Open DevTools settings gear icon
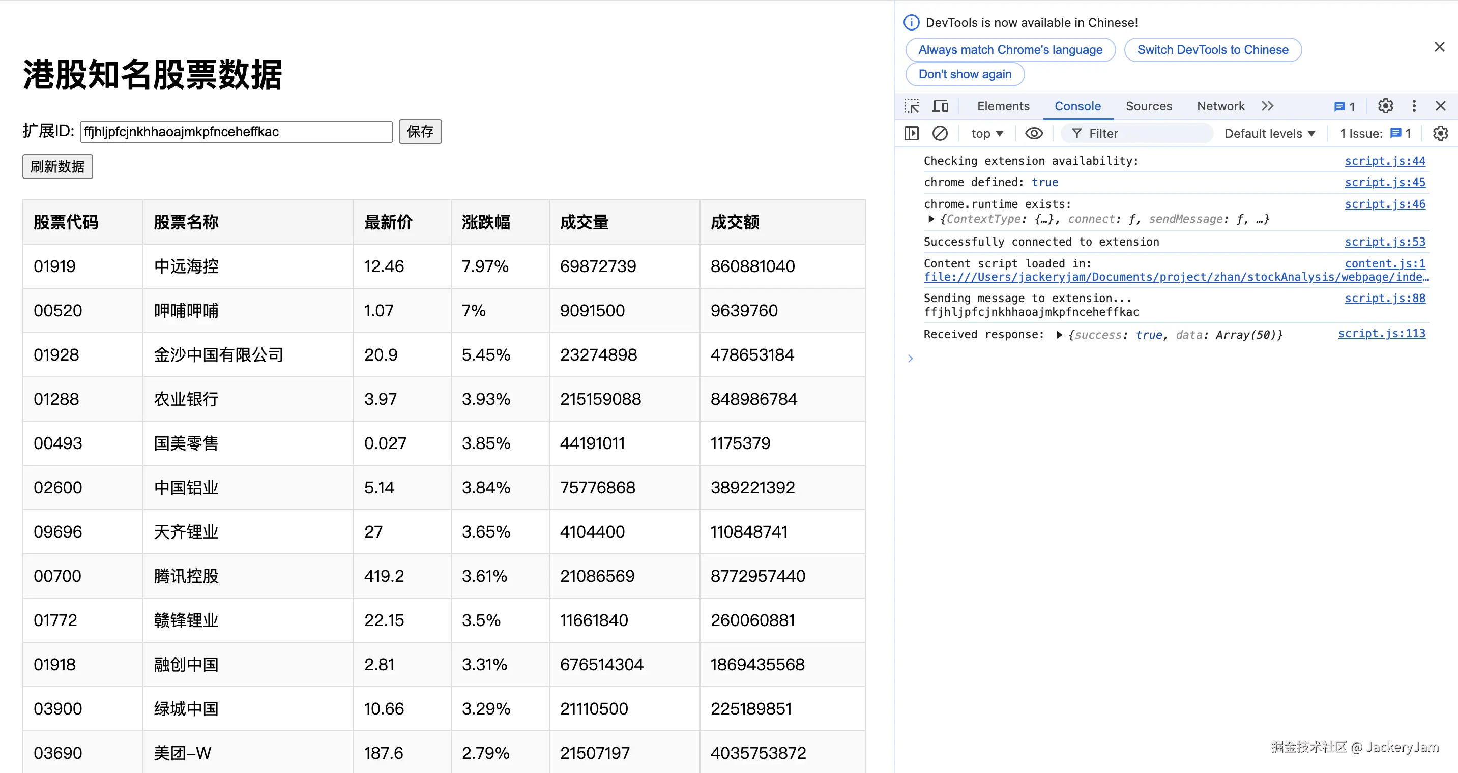Viewport: 1458px width, 773px height. pos(1385,106)
